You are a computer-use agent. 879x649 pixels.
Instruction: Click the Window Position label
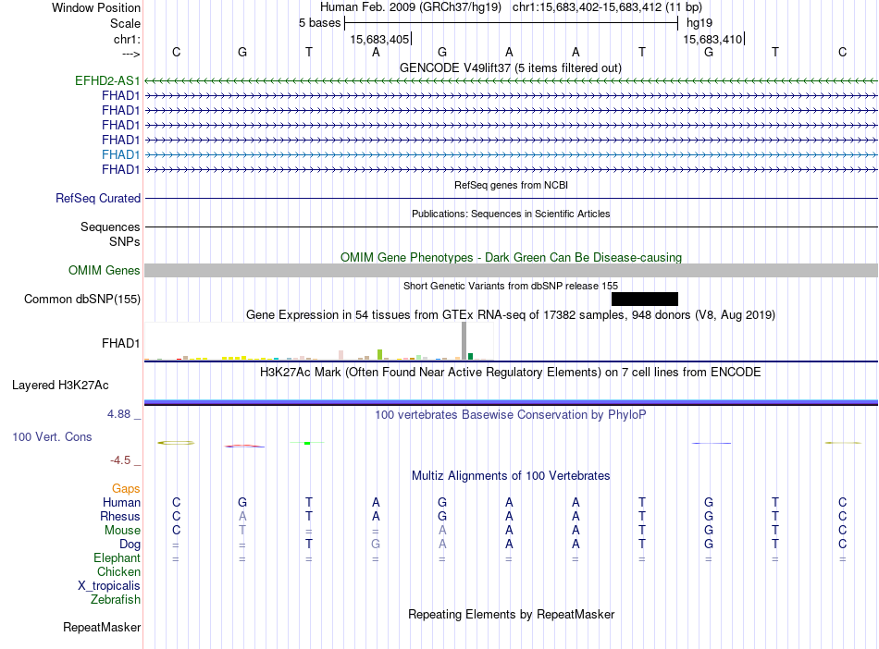pyautogui.click(x=96, y=7)
